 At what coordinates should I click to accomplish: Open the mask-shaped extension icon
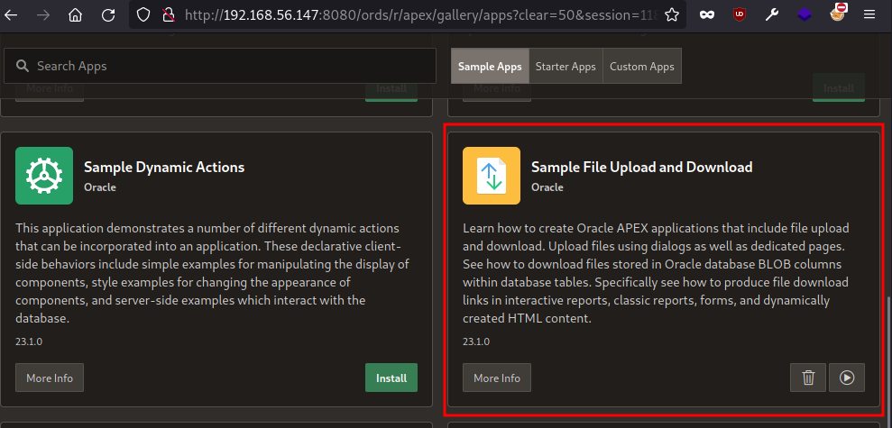point(707,14)
